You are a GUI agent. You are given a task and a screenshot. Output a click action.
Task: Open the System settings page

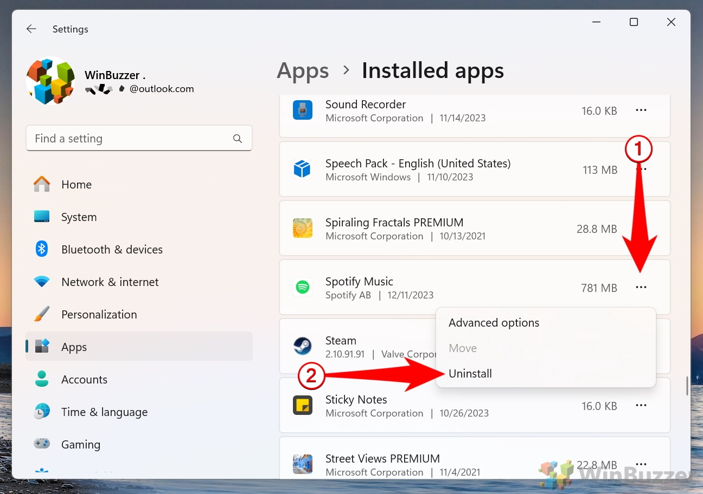pos(139,217)
